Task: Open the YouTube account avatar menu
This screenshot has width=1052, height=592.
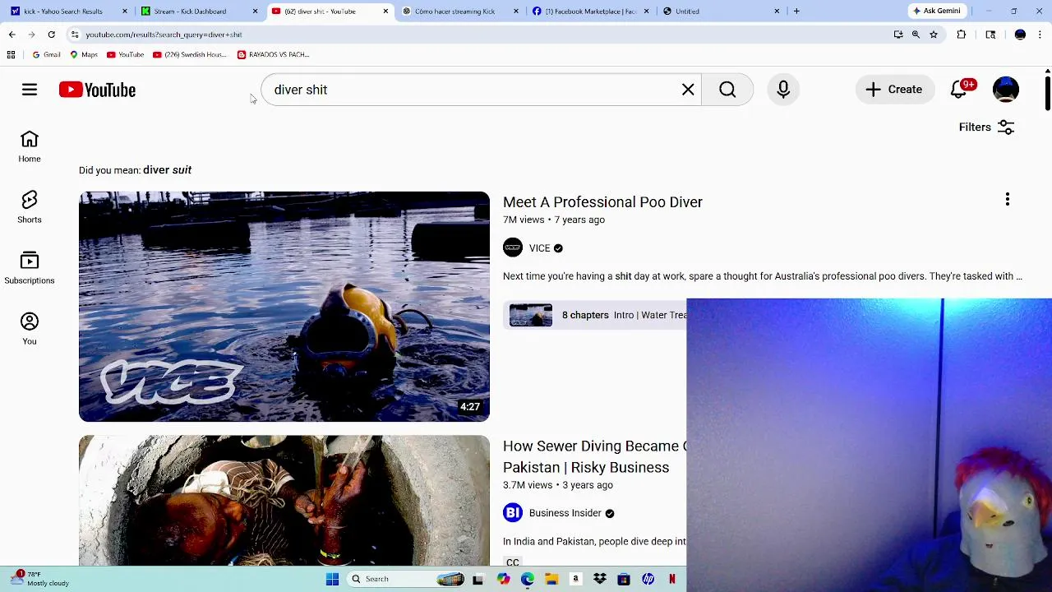Action: point(1006,90)
